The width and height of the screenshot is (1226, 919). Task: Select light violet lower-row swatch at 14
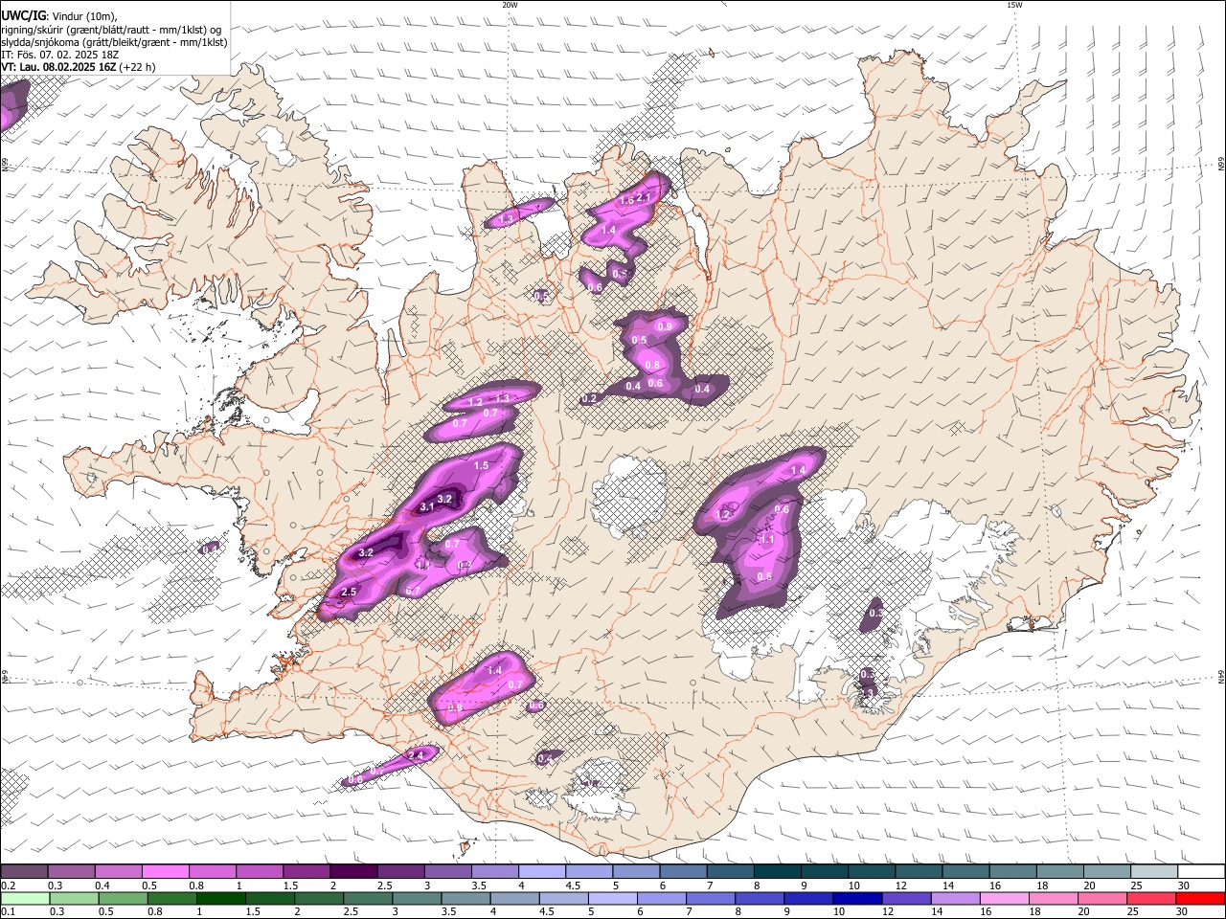(x=957, y=898)
